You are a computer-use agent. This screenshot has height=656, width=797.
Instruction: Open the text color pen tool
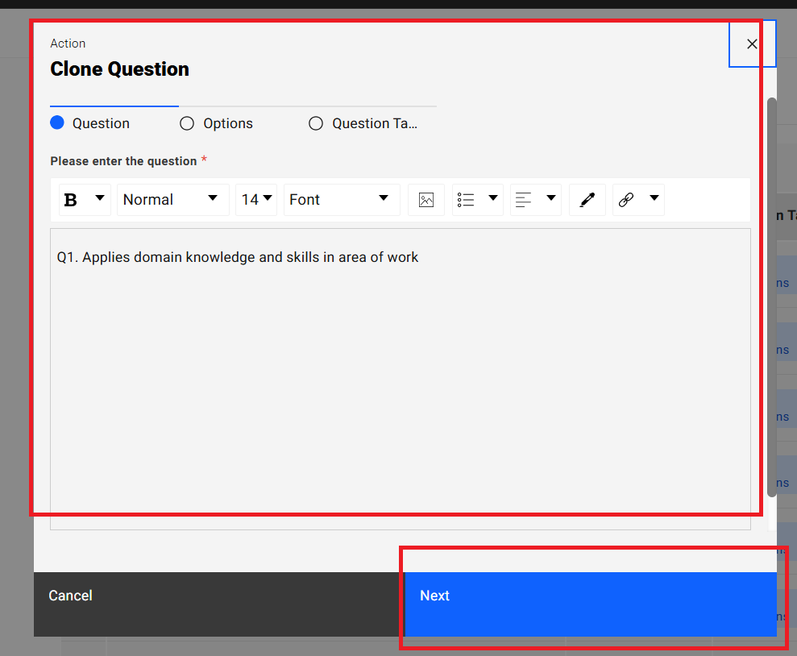point(587,200)
